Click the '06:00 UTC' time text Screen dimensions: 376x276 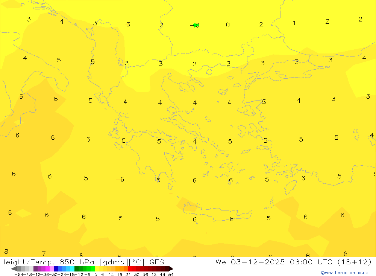(312, 262)
